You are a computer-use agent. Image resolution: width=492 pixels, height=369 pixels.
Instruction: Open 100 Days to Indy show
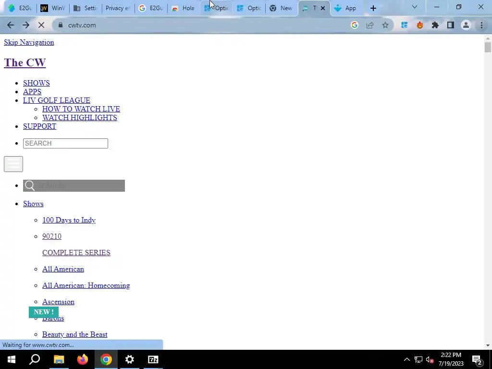69,220
